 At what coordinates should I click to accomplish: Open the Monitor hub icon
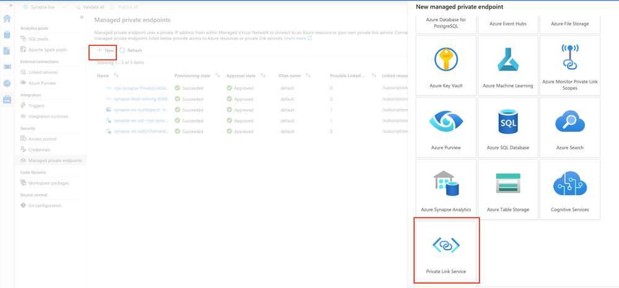pyautogui.click(x=7, y=83)
